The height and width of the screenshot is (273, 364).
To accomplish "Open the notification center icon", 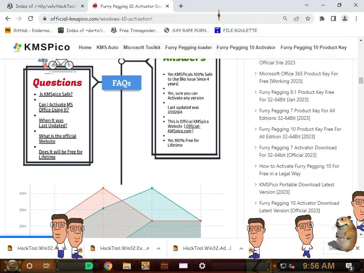I will (349, 266).
